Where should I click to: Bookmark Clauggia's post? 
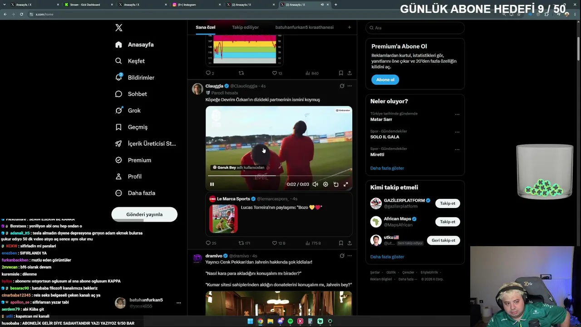341,243
